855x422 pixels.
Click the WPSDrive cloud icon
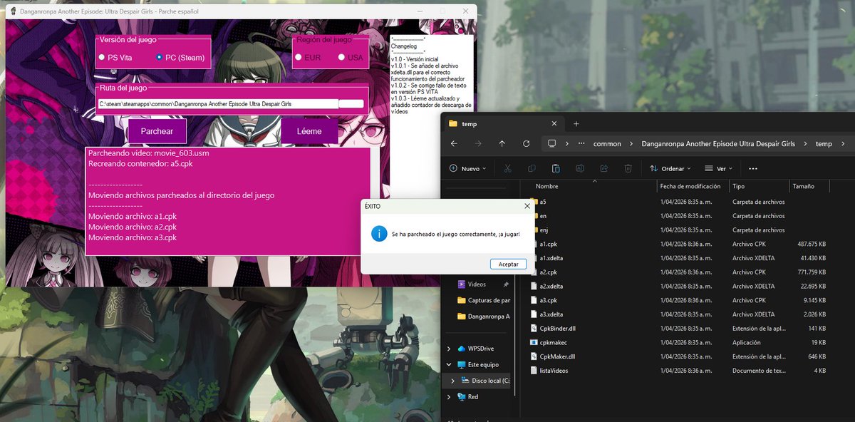click(462, 349)
